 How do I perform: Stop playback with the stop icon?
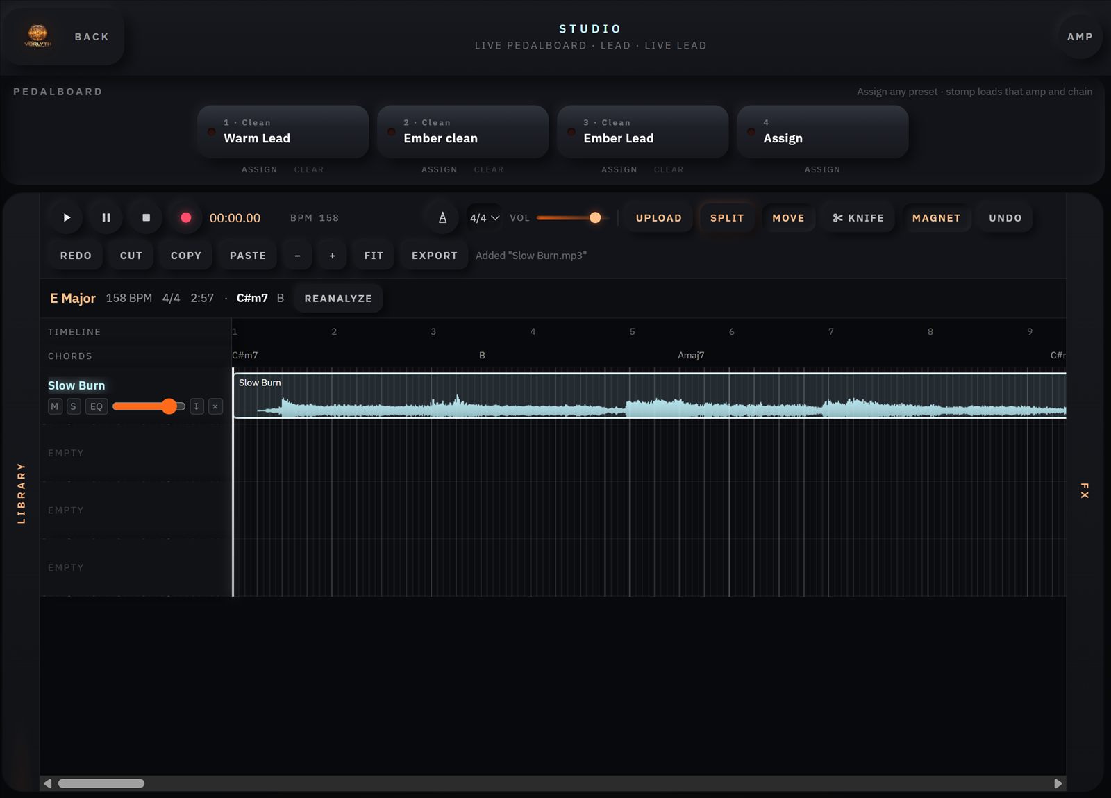point(146,217)
